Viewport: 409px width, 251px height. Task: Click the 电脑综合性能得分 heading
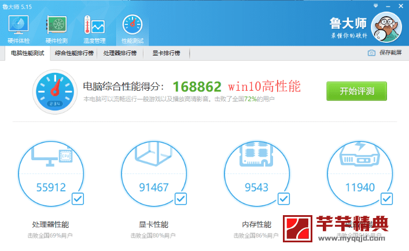click(x=123, y=87)
